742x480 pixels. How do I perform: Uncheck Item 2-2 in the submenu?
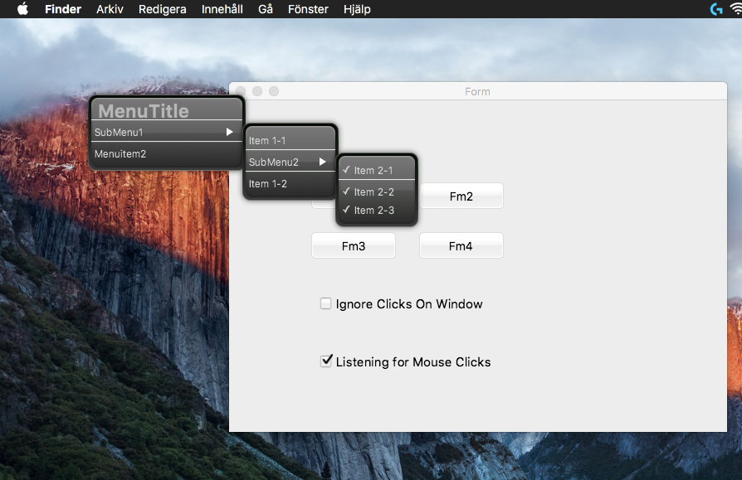click(376, 192)
